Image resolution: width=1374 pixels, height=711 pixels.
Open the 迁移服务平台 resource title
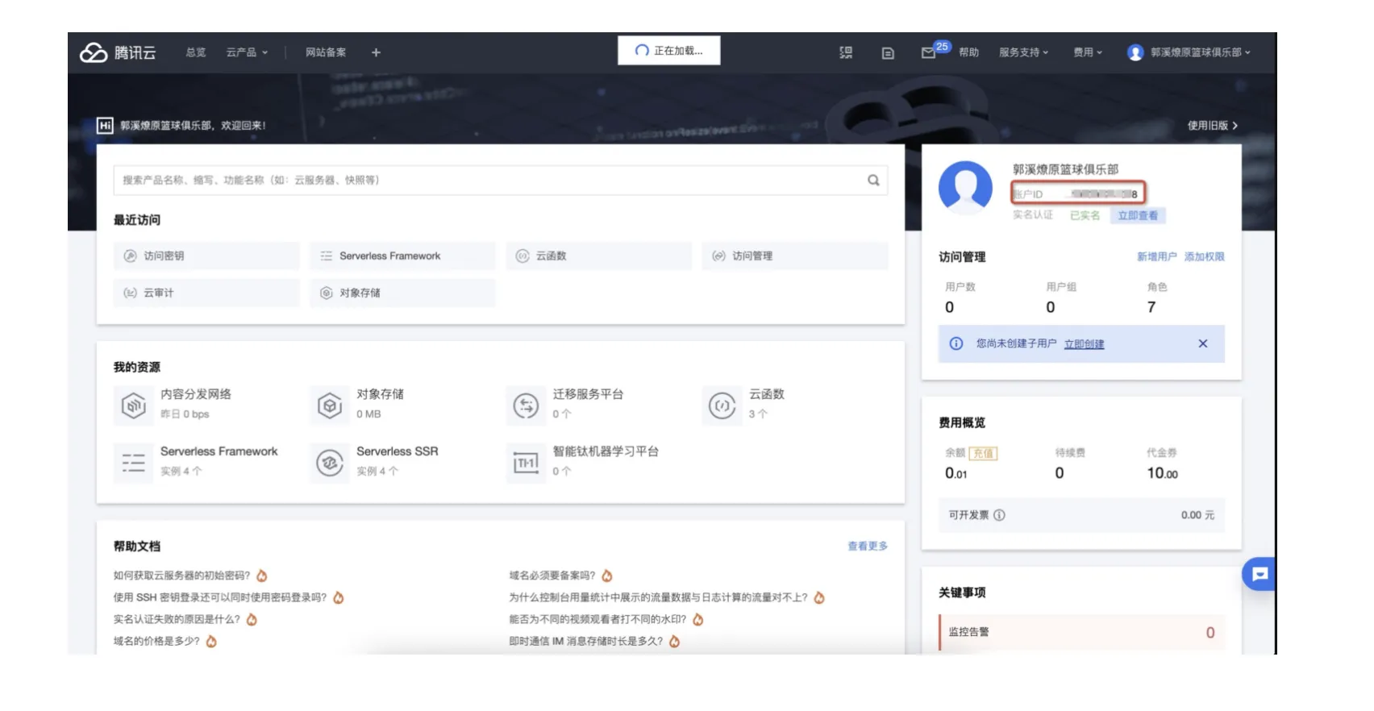point(588,394)
